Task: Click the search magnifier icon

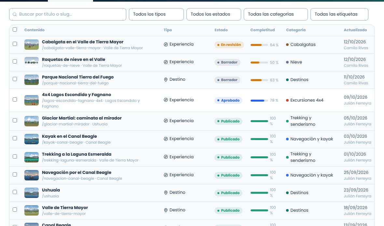Action: [x=15, y=14]
